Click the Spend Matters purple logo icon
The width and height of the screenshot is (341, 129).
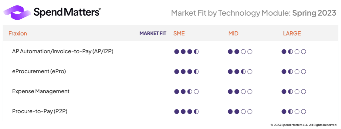[x=18, y=13]
